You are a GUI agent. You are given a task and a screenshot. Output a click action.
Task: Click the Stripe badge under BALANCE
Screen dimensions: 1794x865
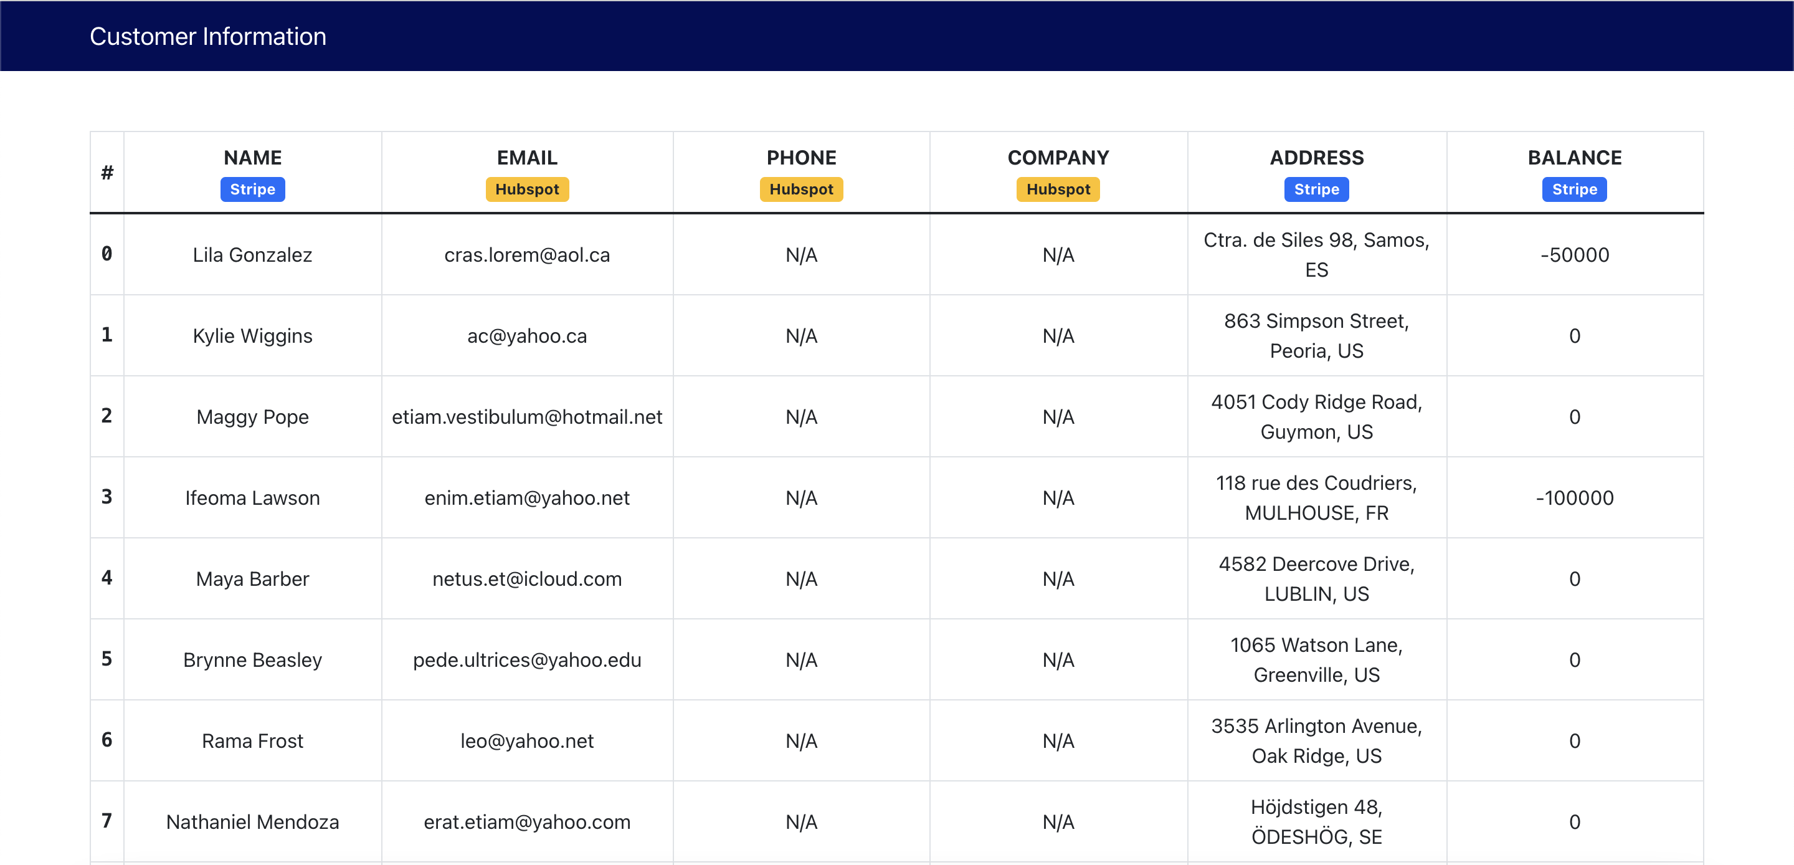point(1574,189)
